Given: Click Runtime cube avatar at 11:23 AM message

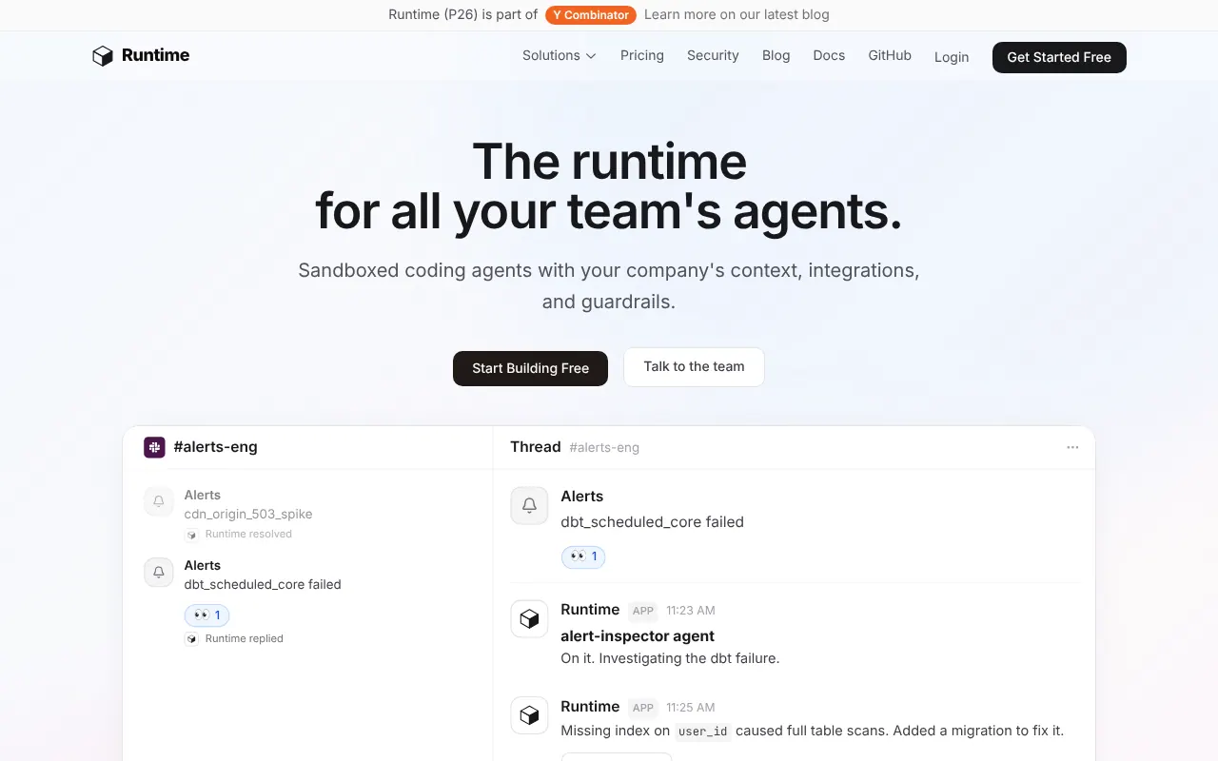Looking at the screenshot, I should [529, 618].
